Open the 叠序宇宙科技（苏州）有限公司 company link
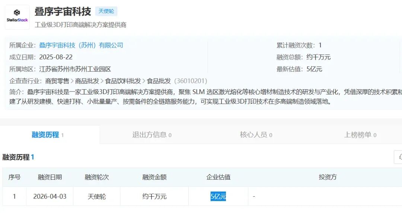This screenshot has height=213, width=402. click(x=81, y=45)
